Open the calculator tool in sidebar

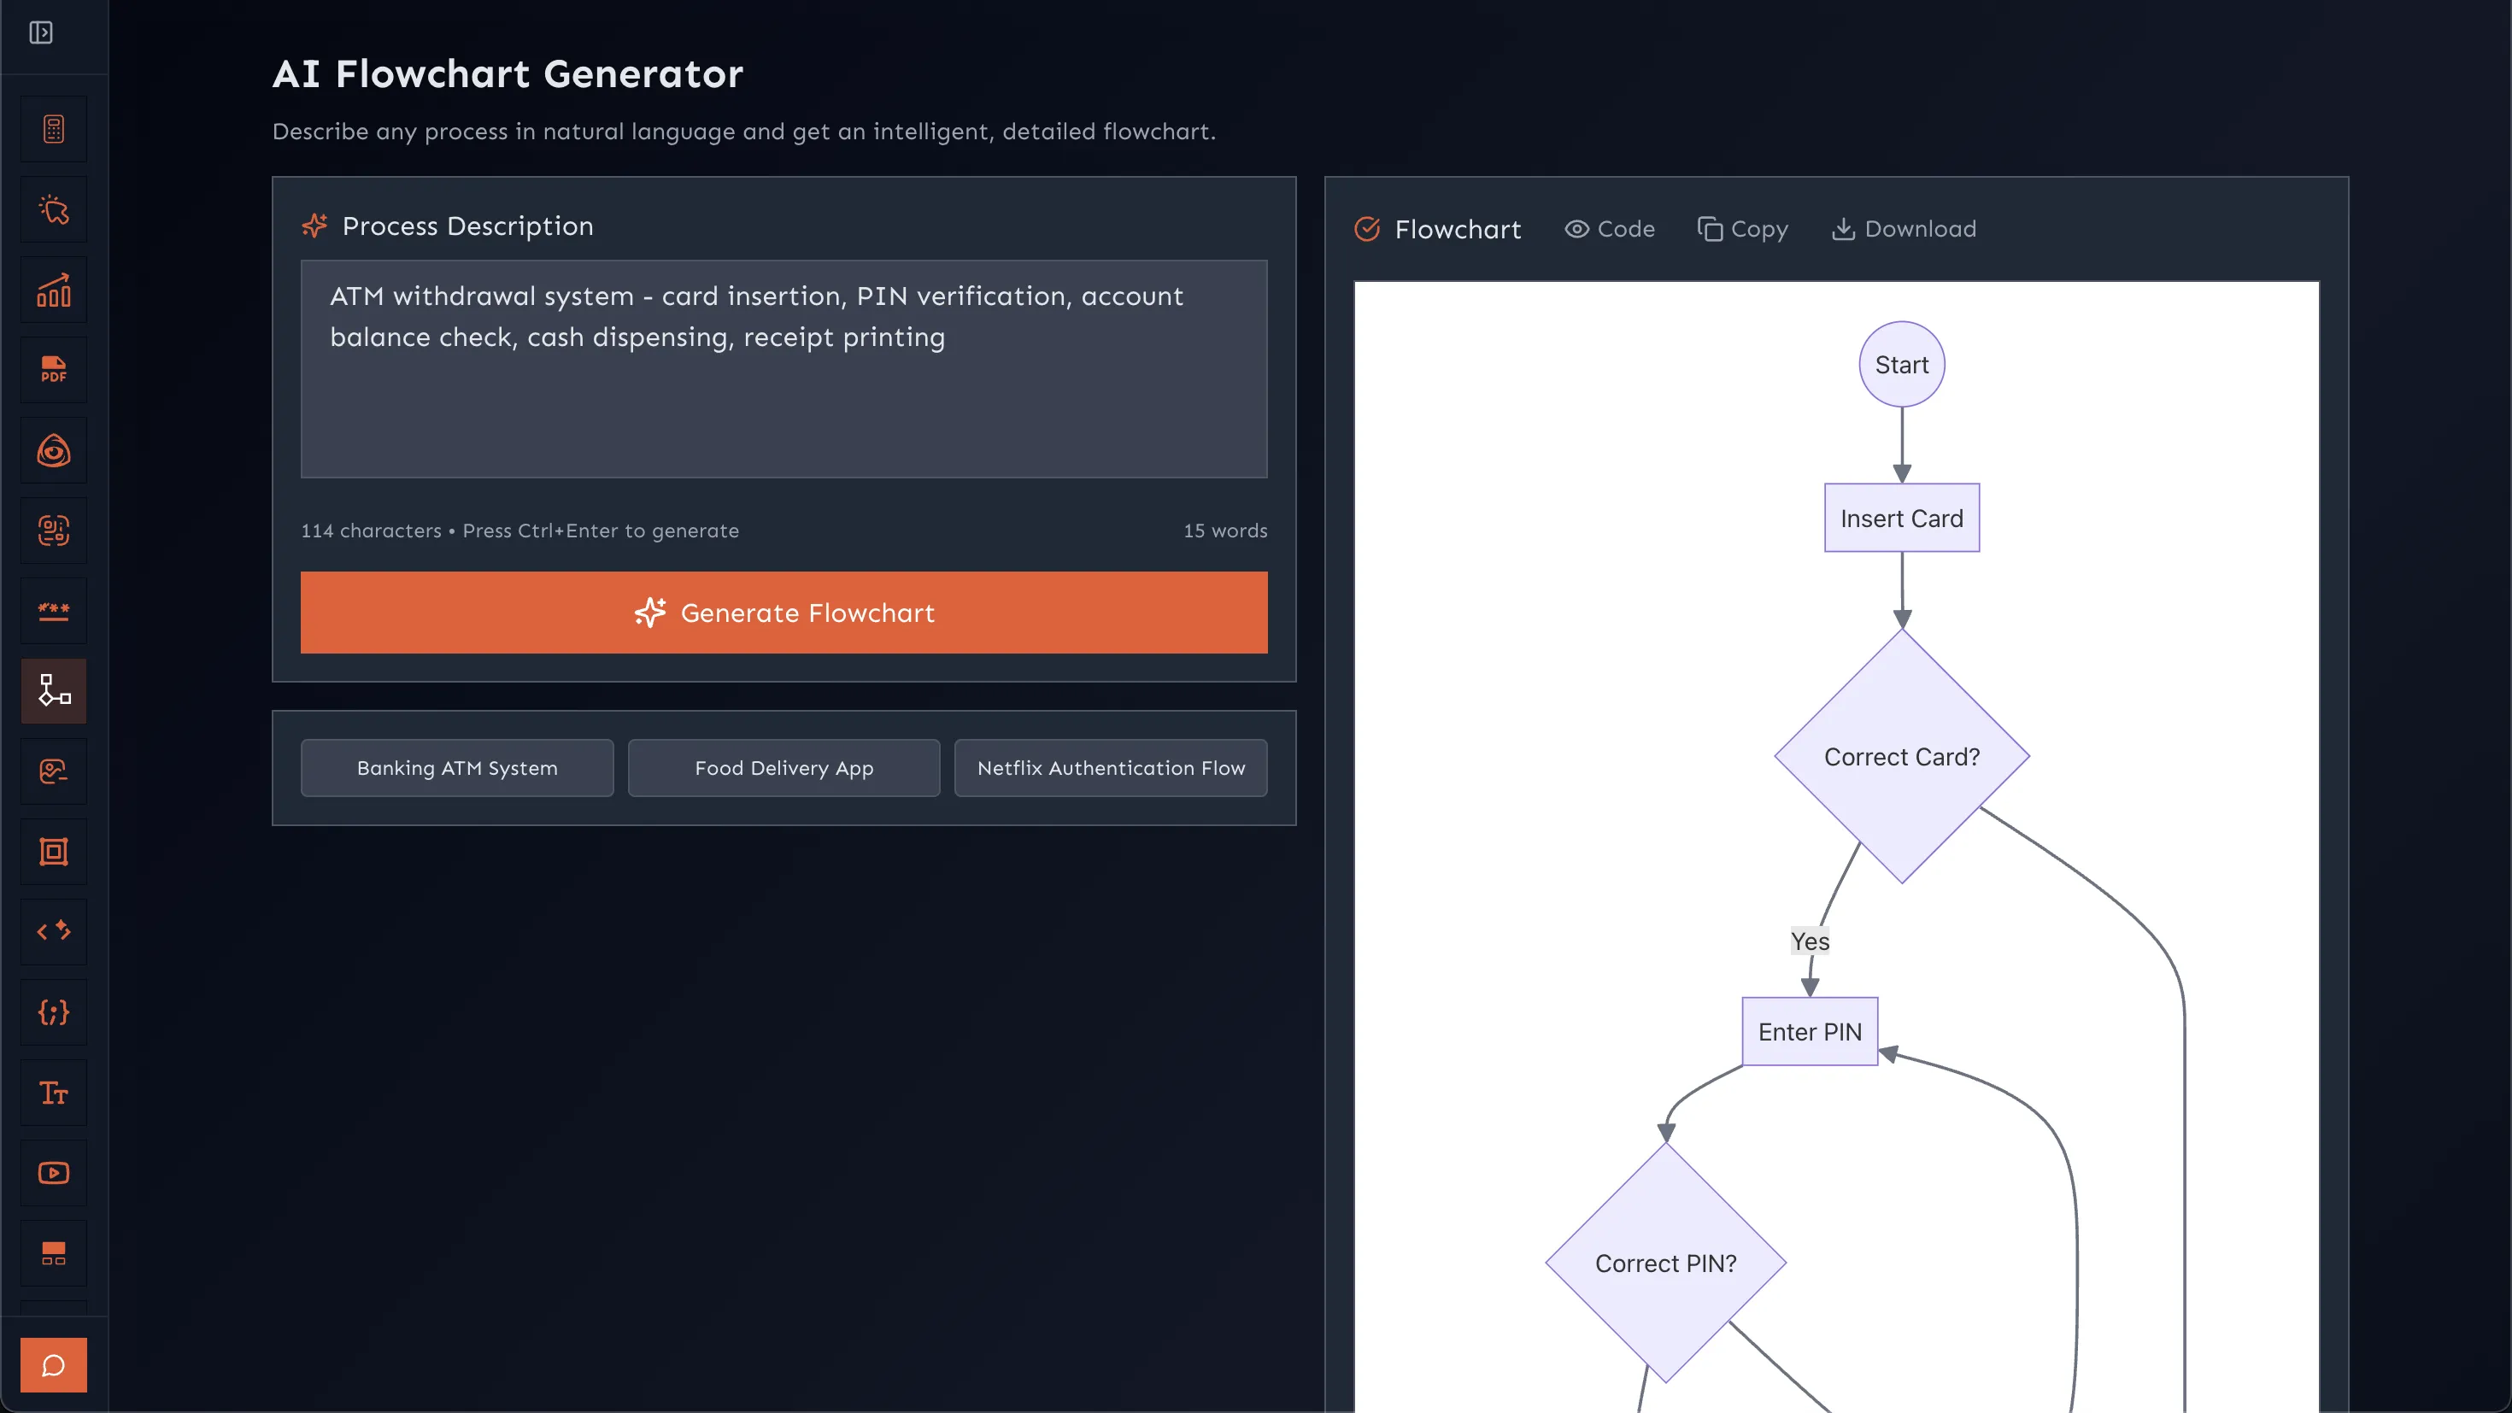click(54, 129)
